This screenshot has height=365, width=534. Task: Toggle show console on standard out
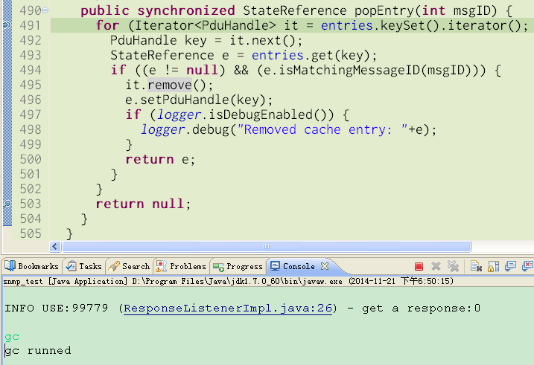coord(510,266)
